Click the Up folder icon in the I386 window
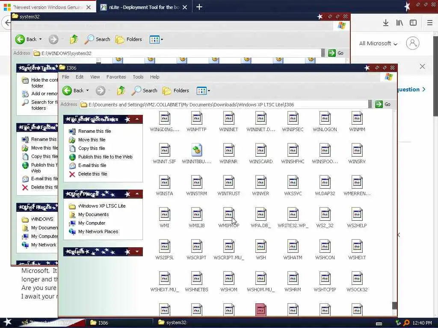The width and height of the screenshot is (438, 328). pyautogui.click(x=121, y=91)
